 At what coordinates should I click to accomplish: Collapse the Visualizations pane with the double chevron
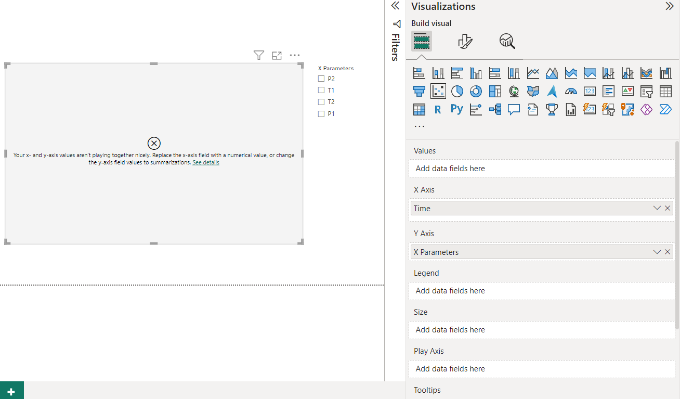(x=670, y=6)
